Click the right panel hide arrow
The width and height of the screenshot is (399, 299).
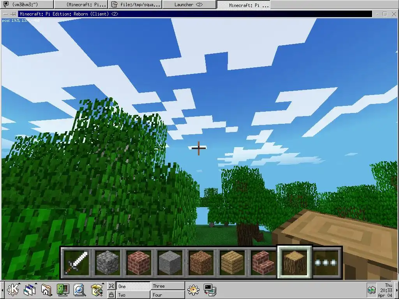click(x=397, y=290)
